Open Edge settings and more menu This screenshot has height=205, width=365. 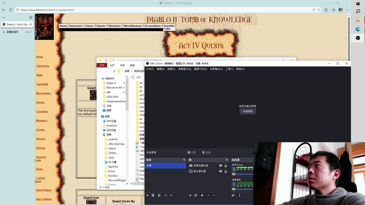coord(347,10)
